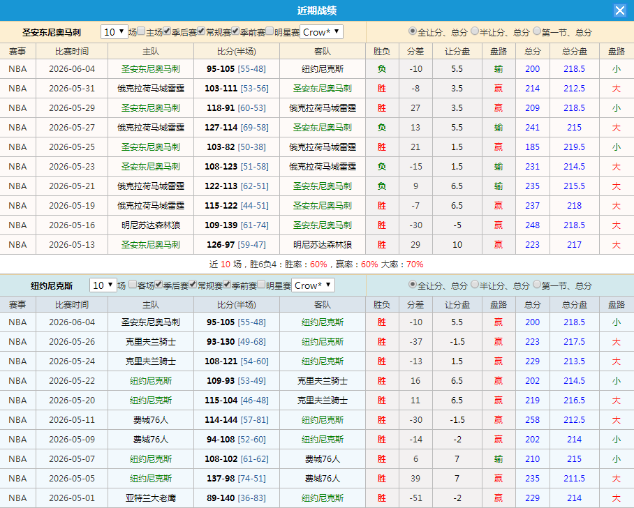Viewport: 634px width, 508px height.
Task: Click the 118-91 score
Action: (221, 108)
